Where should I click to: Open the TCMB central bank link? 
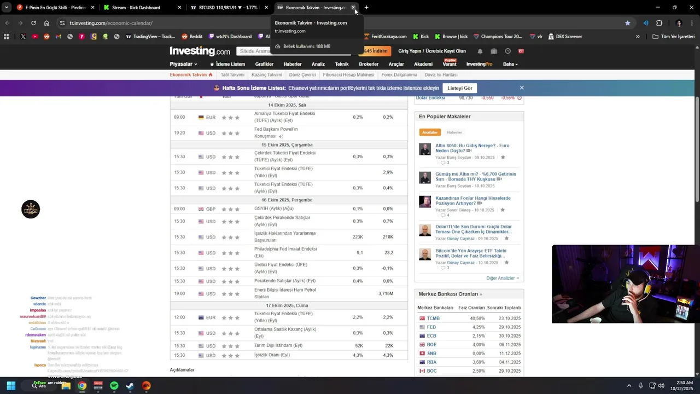click(x=433, y=318)
